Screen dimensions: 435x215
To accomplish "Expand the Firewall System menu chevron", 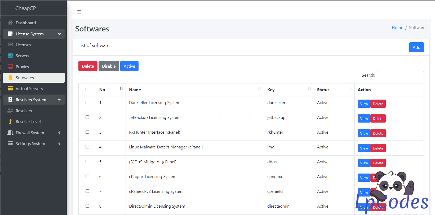I will pyautogui.click(x=59, y=133).
